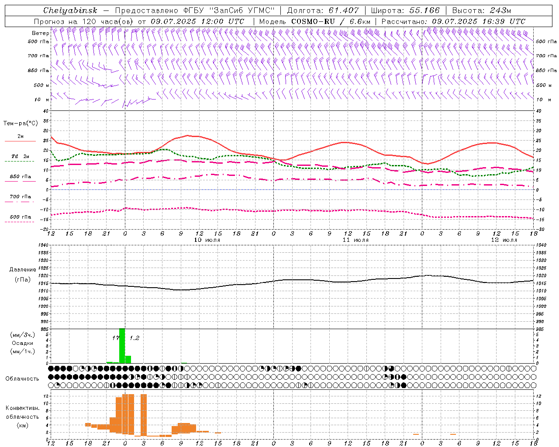
Task: Select the 'Долгота: 61.407' header text
Action: click(323, 10)
